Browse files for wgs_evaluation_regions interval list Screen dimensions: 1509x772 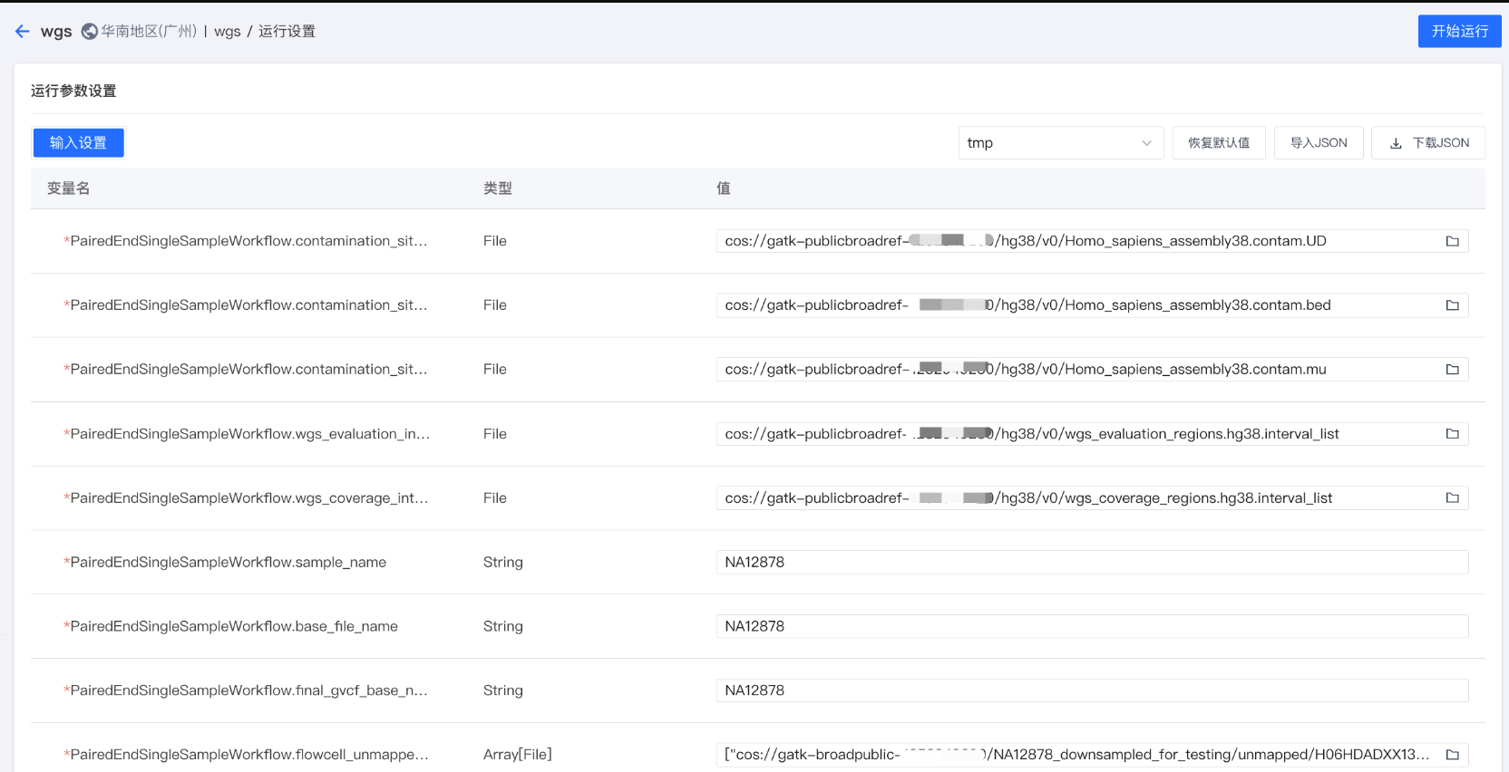(x=1452, y=434)
